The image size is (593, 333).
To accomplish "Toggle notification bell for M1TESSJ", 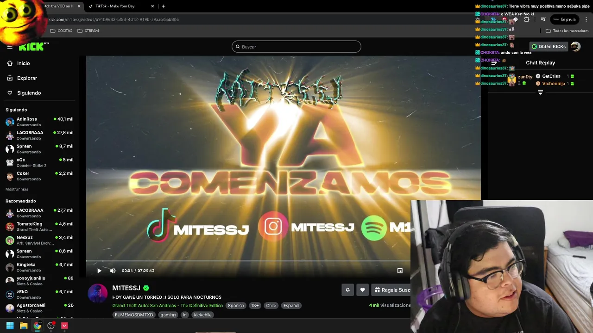I will click(x=348, y=290).
